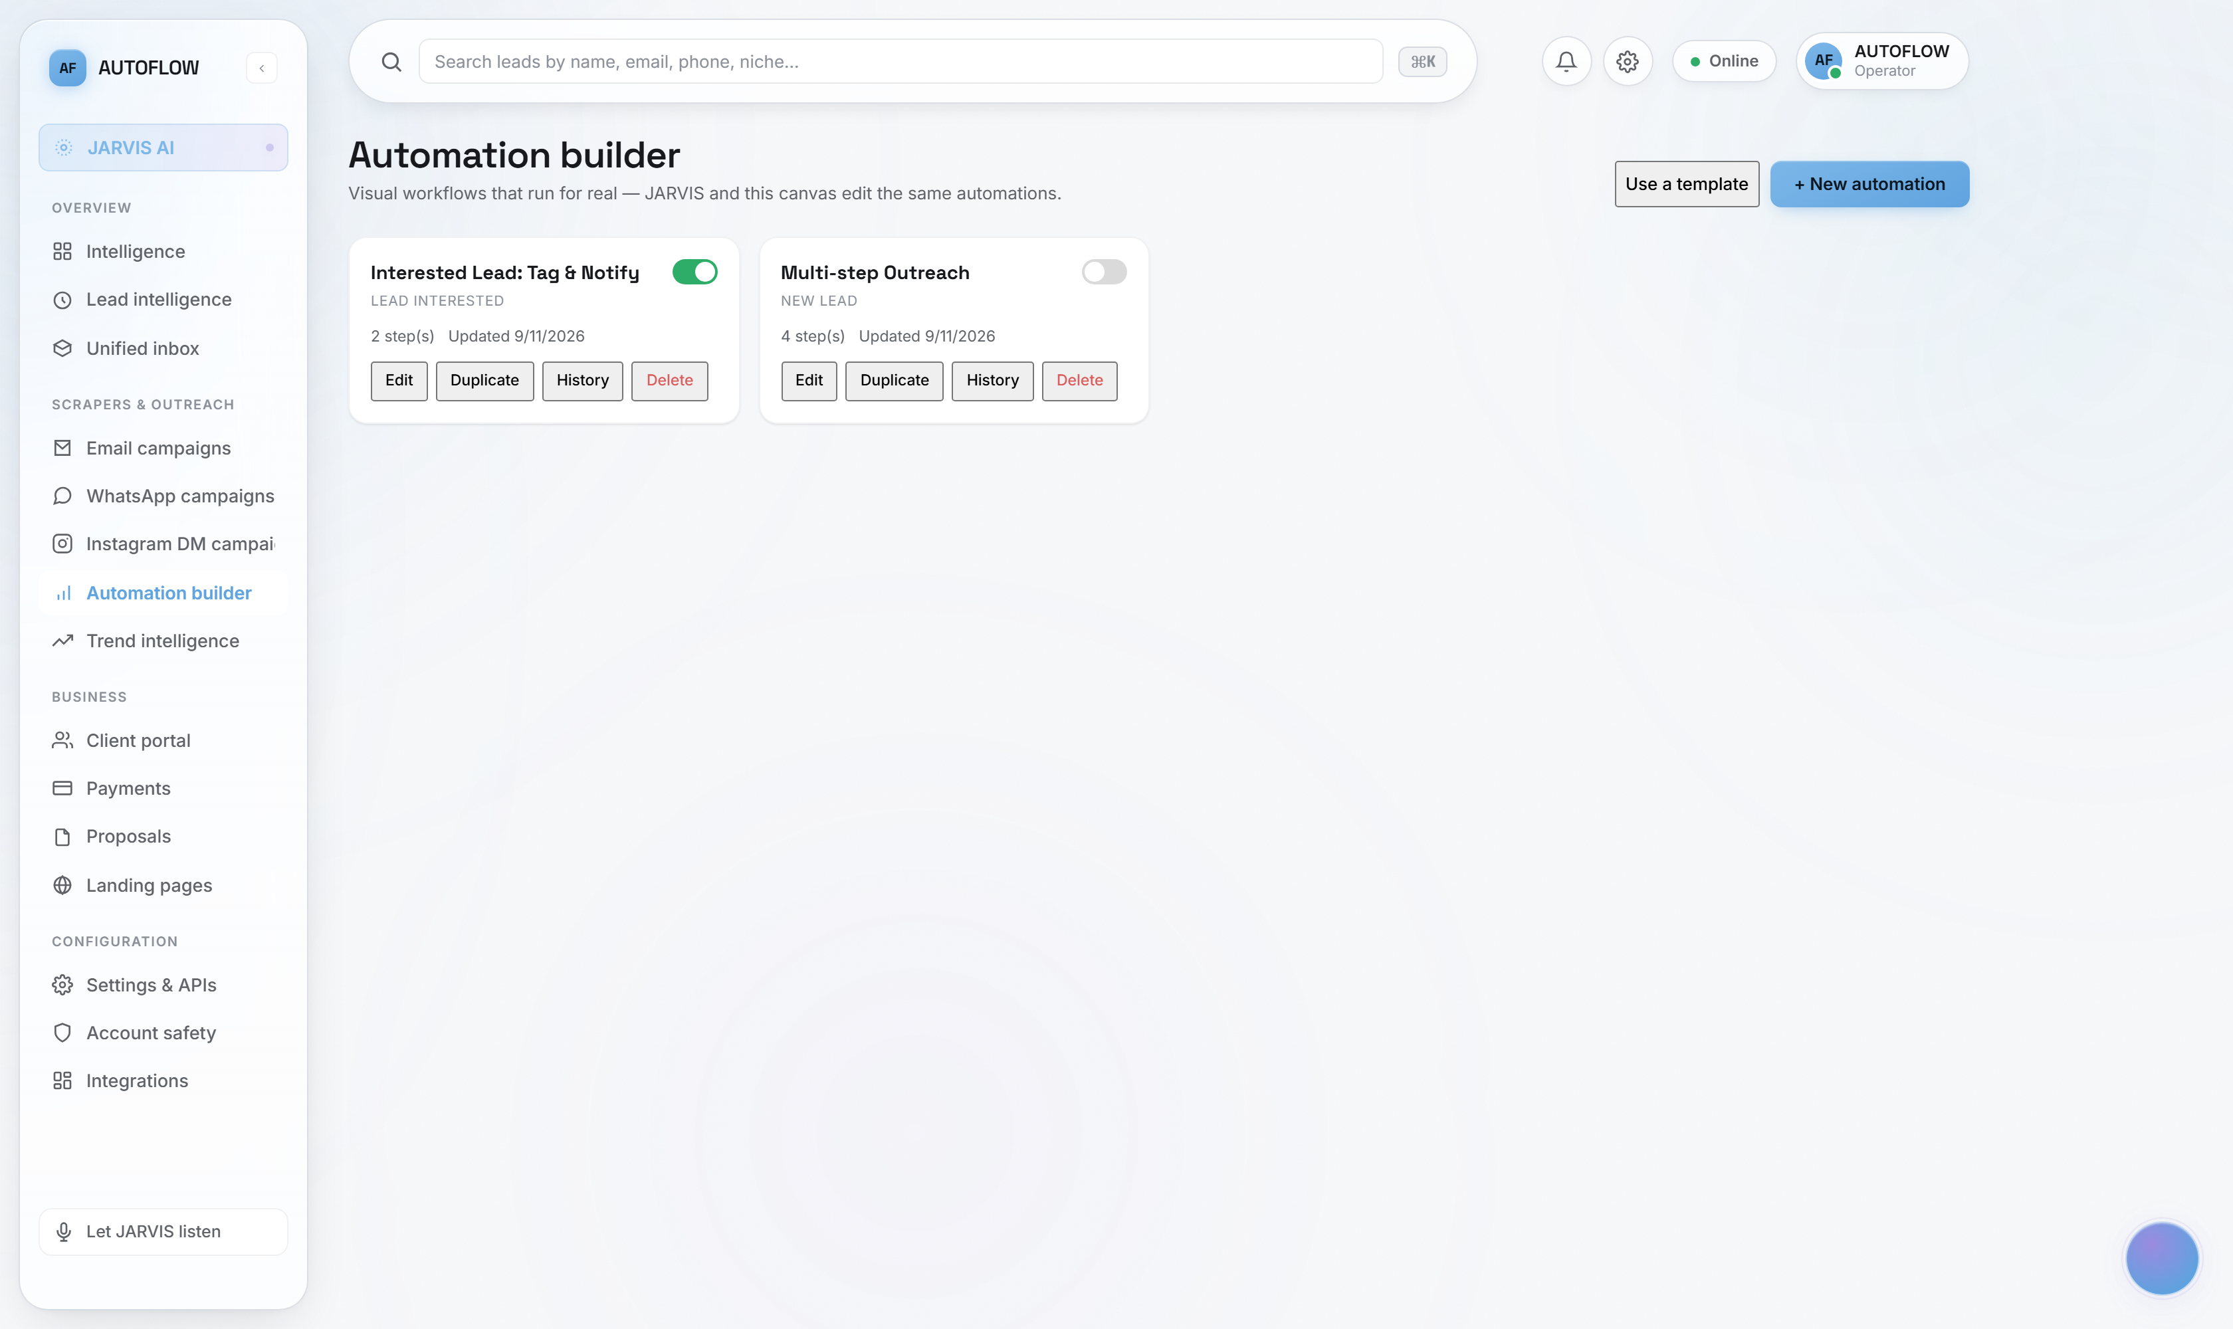Viewport: 2233px width, 1329px height.
Task: Go to Proposals page
Action: click(x=163, y=837)
